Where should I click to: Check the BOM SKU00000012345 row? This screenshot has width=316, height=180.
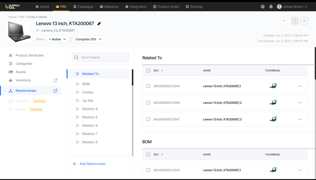click(x=148, y=170)
